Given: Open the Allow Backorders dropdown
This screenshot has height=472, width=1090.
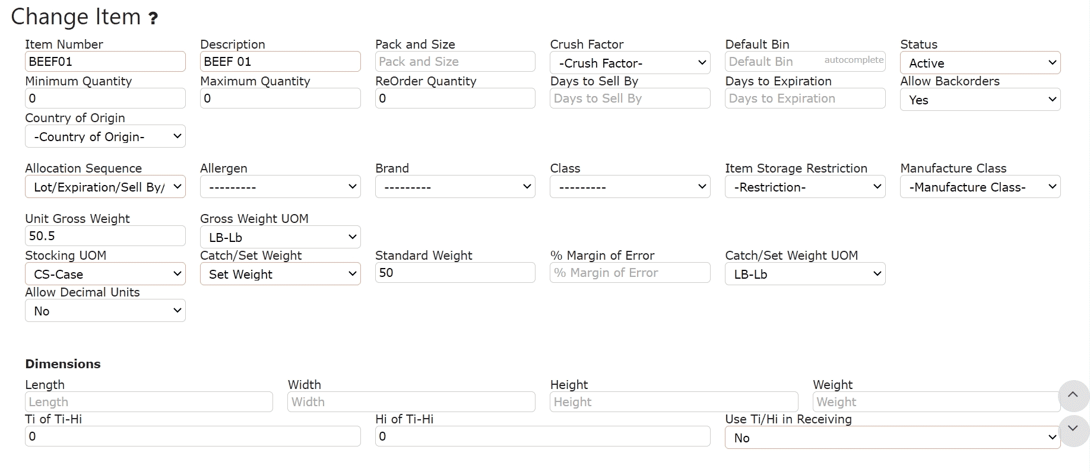Looking at the screenshot, I should pyautogui.click(x=980, y=100).
